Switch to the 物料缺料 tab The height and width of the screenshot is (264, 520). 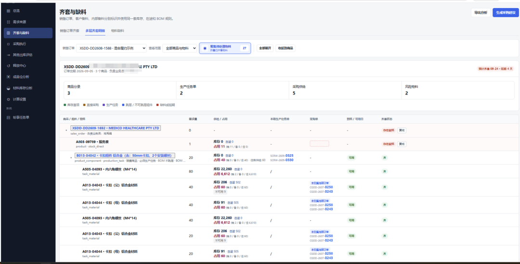click(117, 31)
